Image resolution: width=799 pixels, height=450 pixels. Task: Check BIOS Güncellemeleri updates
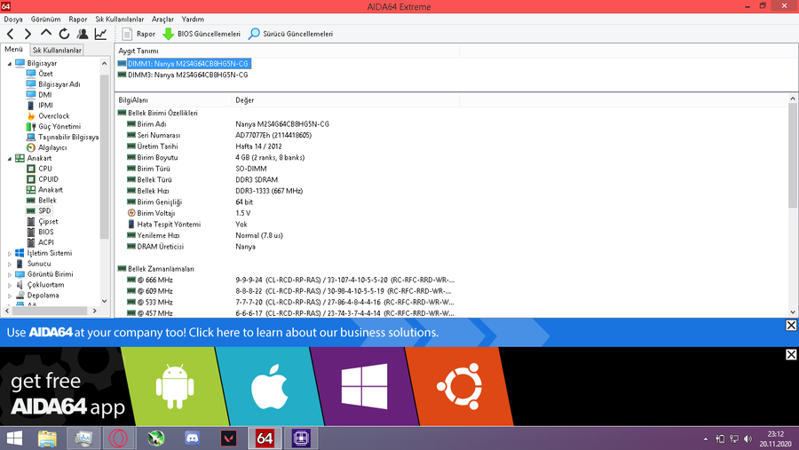202,34
